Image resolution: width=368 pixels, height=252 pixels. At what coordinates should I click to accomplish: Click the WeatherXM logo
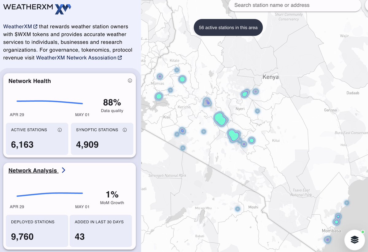click(x=37, y=8)
